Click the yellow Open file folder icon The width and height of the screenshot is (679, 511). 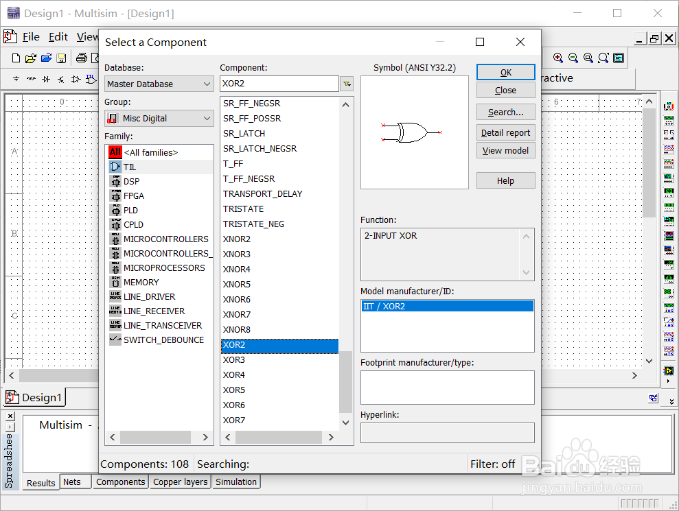point(31,58)
